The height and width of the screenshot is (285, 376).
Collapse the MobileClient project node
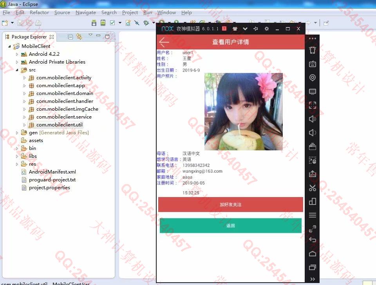pyautogui.click(x=9, y=46)
